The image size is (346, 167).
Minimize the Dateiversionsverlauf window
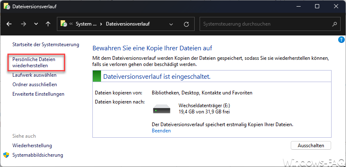[x=298, y=7]
